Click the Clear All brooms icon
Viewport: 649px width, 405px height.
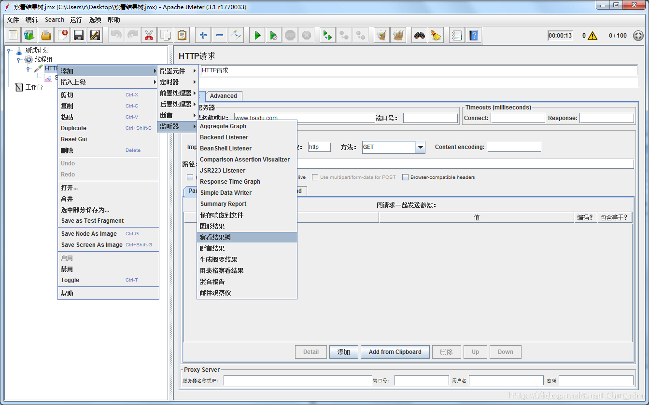[x=398, y=35]
